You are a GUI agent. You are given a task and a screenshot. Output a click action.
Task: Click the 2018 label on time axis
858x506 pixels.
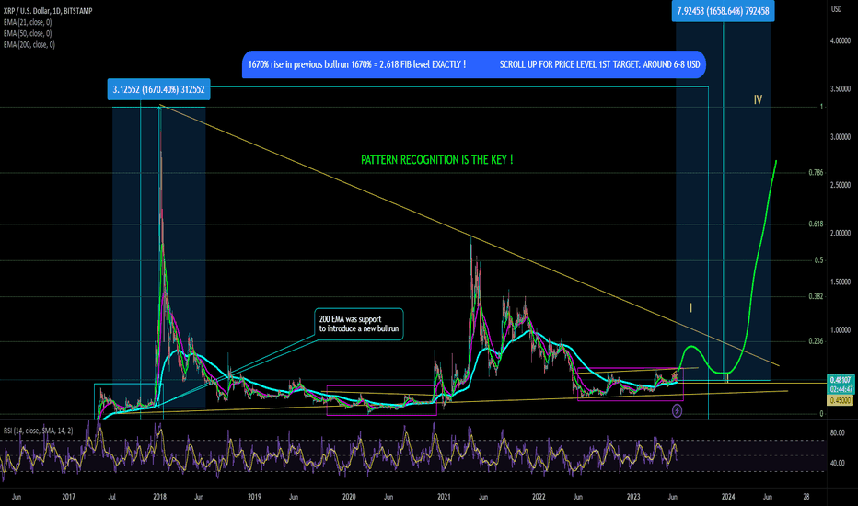coord(160,497)
